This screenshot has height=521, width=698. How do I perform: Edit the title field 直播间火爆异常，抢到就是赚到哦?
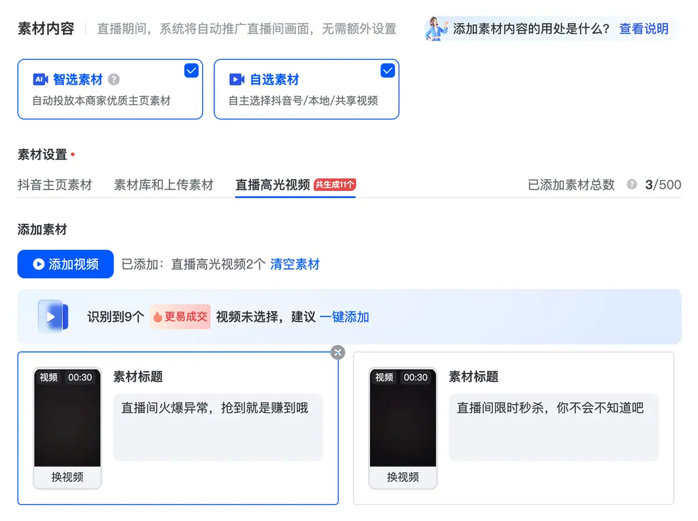218,427
